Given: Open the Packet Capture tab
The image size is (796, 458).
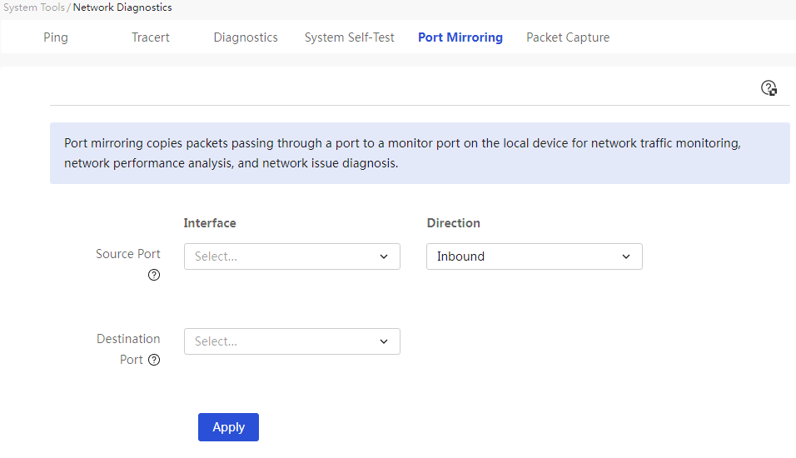Looking at the screenshot, I should click(568, 37).
